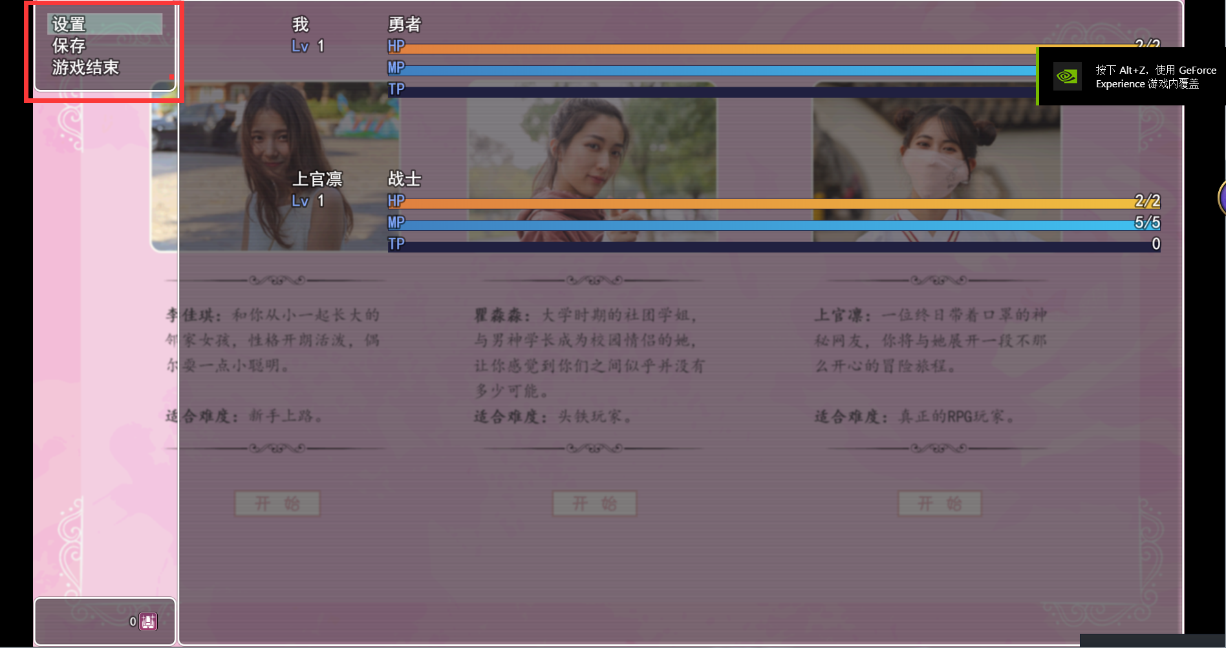Click the 适合难度: 真正的RPG玩家 text
The height and width of the screenshot is (648, 1226).
[914, 416]
